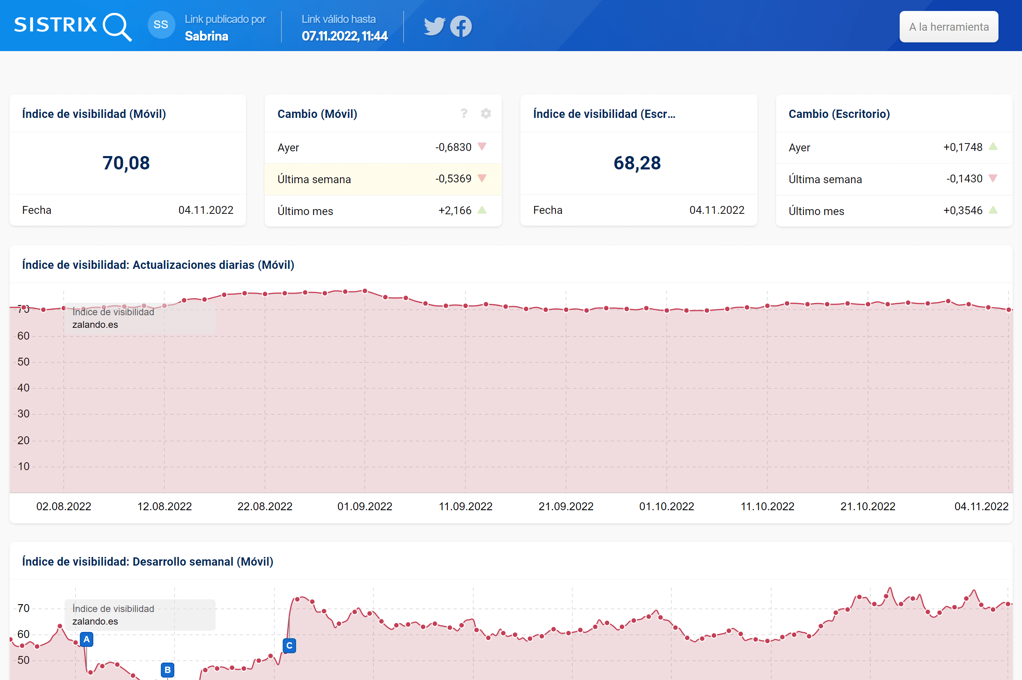Click the SISTRIX logo
Image resolution: width=1022 pixels, height=680 pixels.
click(72, 26)
